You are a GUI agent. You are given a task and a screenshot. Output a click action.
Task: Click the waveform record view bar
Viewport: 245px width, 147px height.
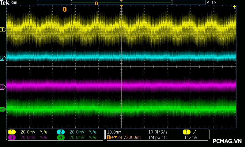121,2
